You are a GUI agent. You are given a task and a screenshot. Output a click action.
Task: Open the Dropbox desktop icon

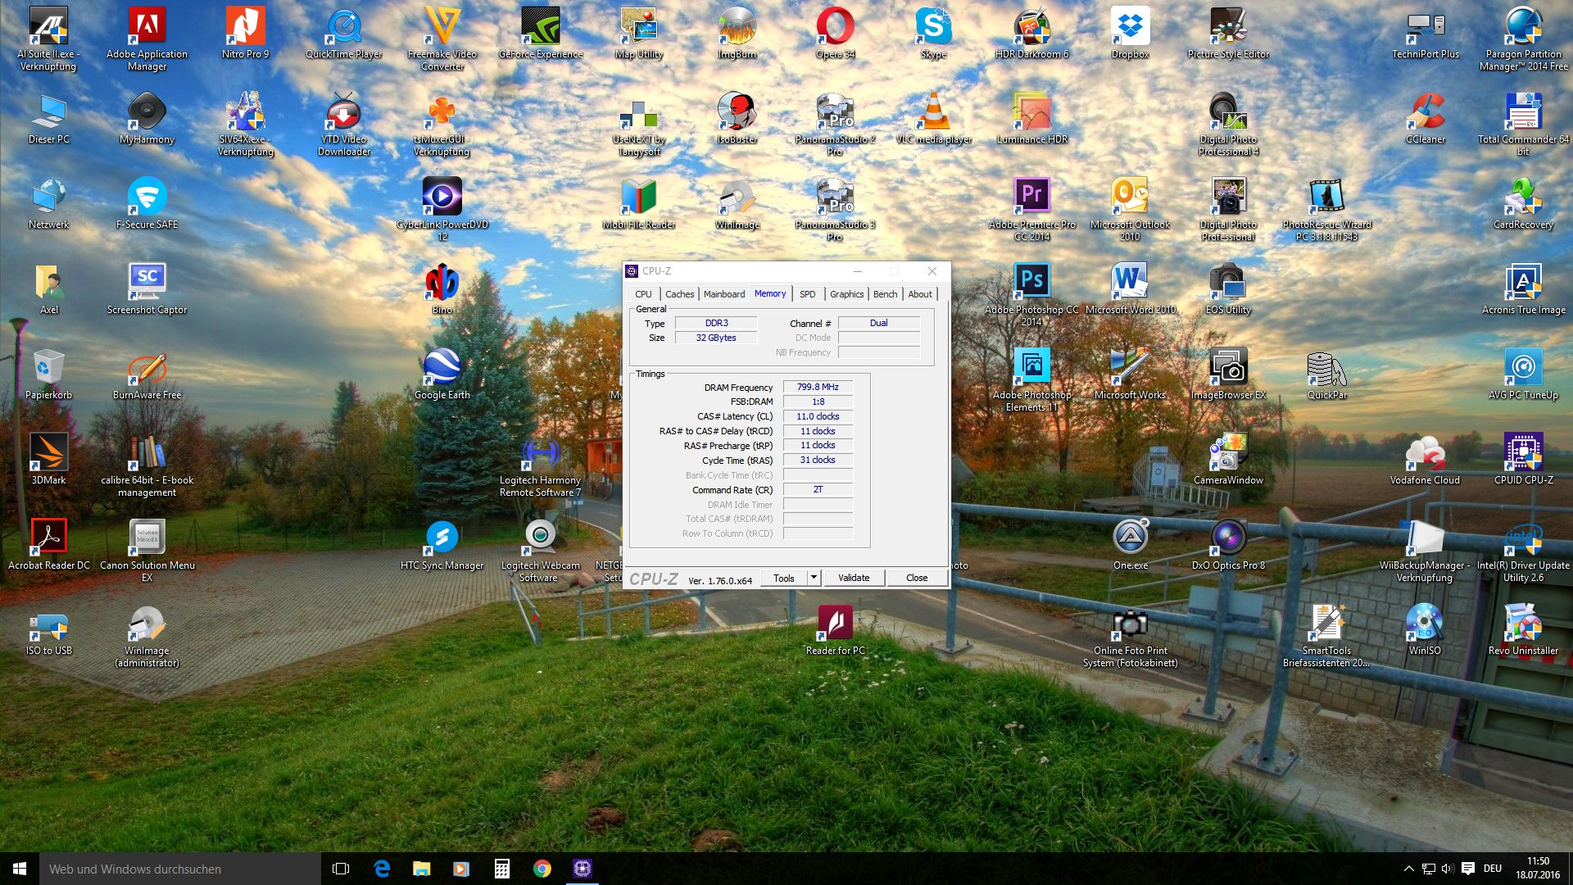tap(1130, 28)
